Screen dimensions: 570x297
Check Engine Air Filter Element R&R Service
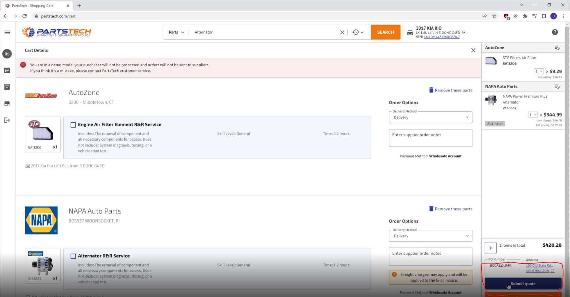(73, 125)
